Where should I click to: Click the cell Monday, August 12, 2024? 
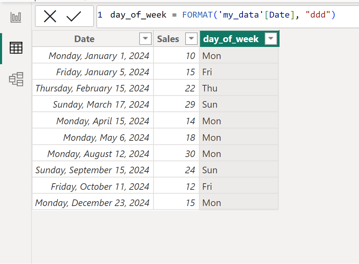[x=93, y=154]
